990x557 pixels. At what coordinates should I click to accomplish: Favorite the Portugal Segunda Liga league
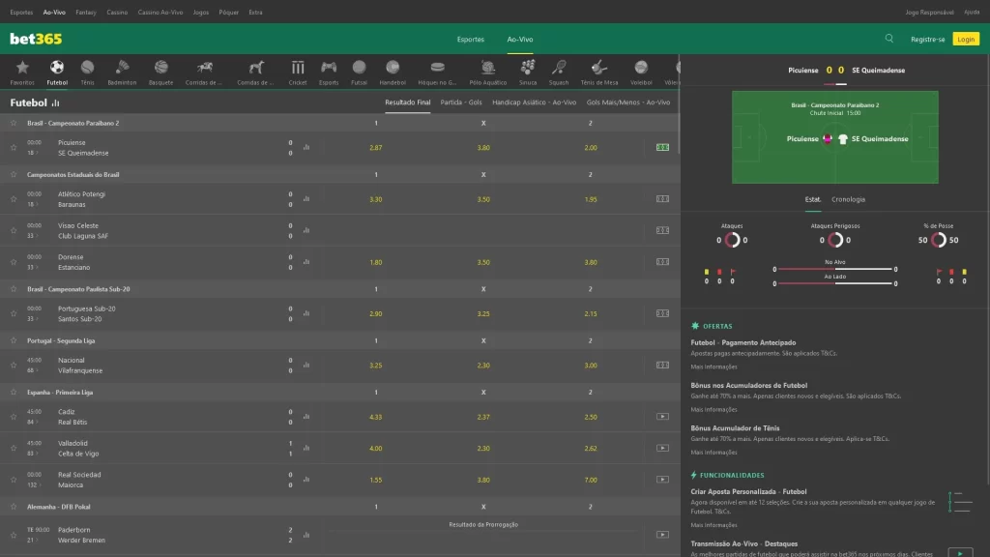click(14, 340)
